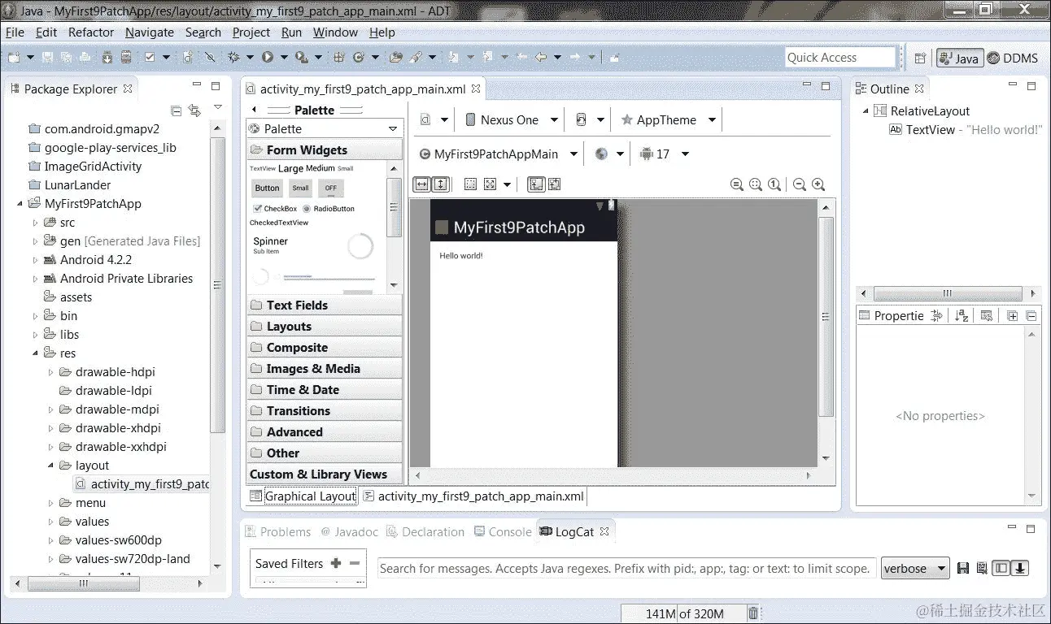Click the garbage collector trash icon

pyautogui.click(x=754, y=613)
